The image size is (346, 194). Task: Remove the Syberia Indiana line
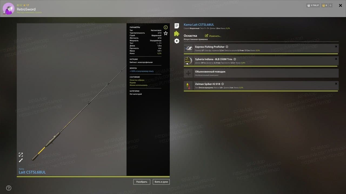pos(336,59)
